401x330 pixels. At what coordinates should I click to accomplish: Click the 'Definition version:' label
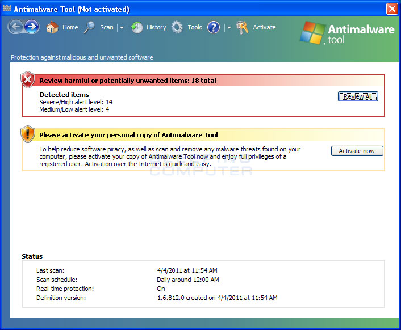pos(61,298)
